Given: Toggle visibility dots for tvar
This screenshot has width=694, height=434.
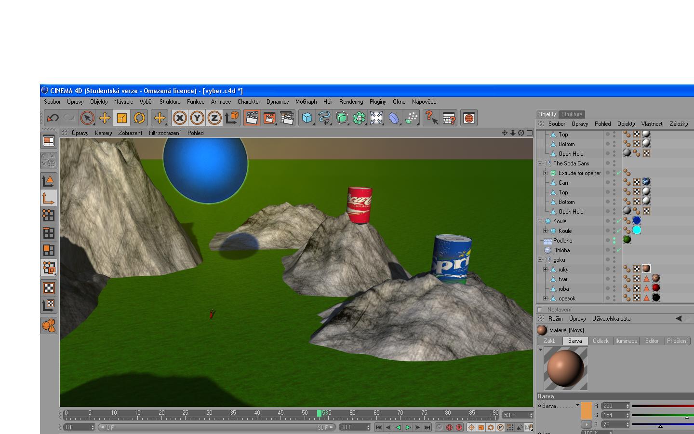Looking at the screenshot, I should [614, 279].
